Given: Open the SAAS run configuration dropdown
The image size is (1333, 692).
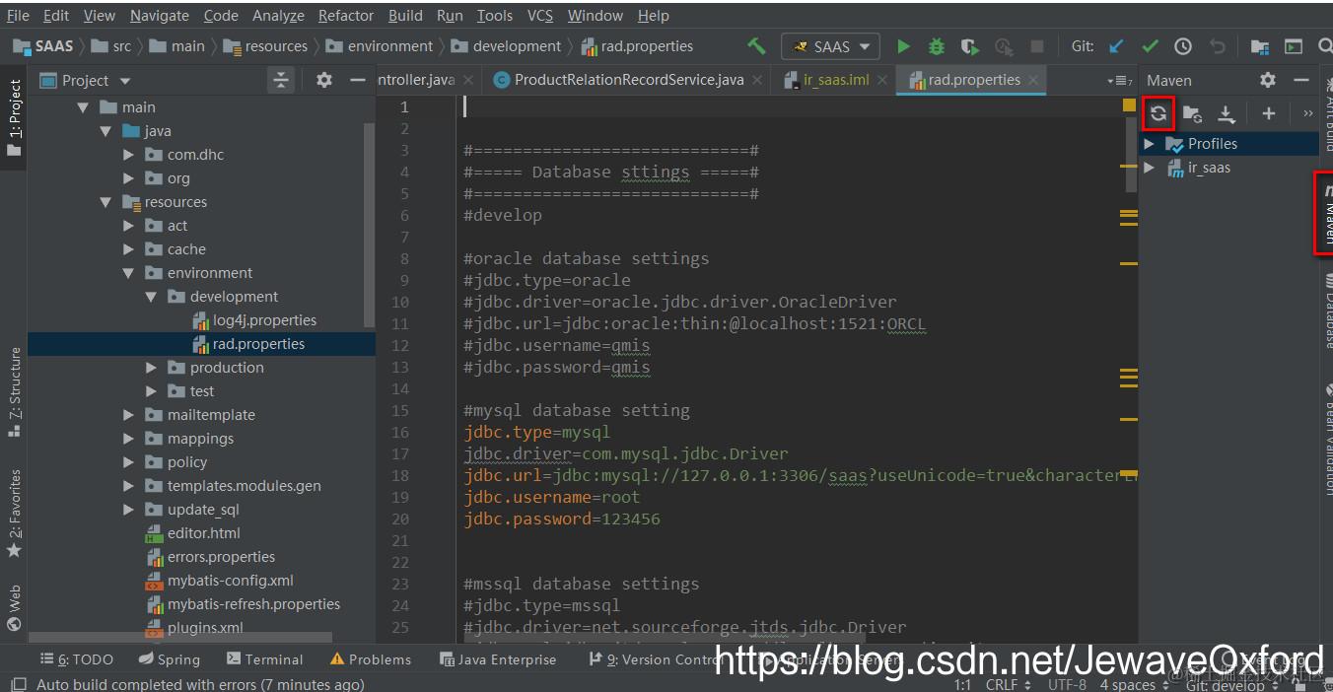Looking at the screenshot, I should coord(831,46).
